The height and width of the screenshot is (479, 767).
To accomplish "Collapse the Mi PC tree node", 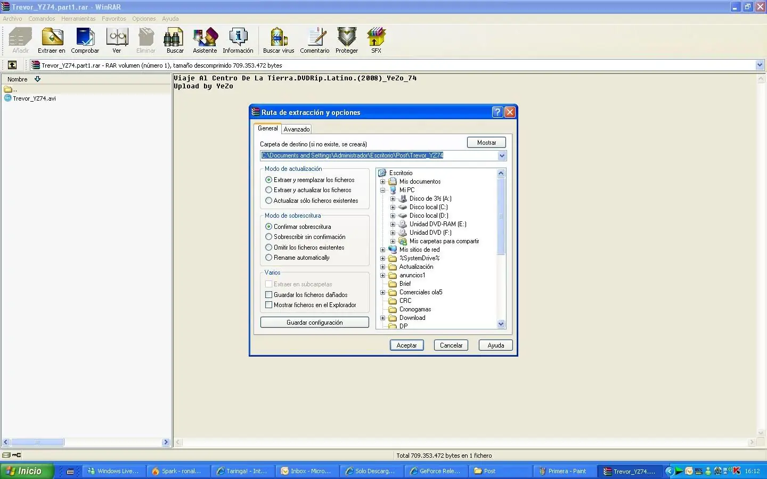I will click(x=382, y=190).
